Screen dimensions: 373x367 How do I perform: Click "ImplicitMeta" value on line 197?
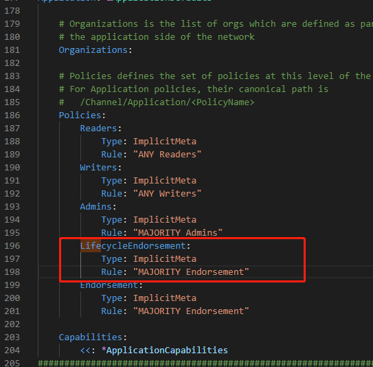pyautogui.click(x=165, y=259)
